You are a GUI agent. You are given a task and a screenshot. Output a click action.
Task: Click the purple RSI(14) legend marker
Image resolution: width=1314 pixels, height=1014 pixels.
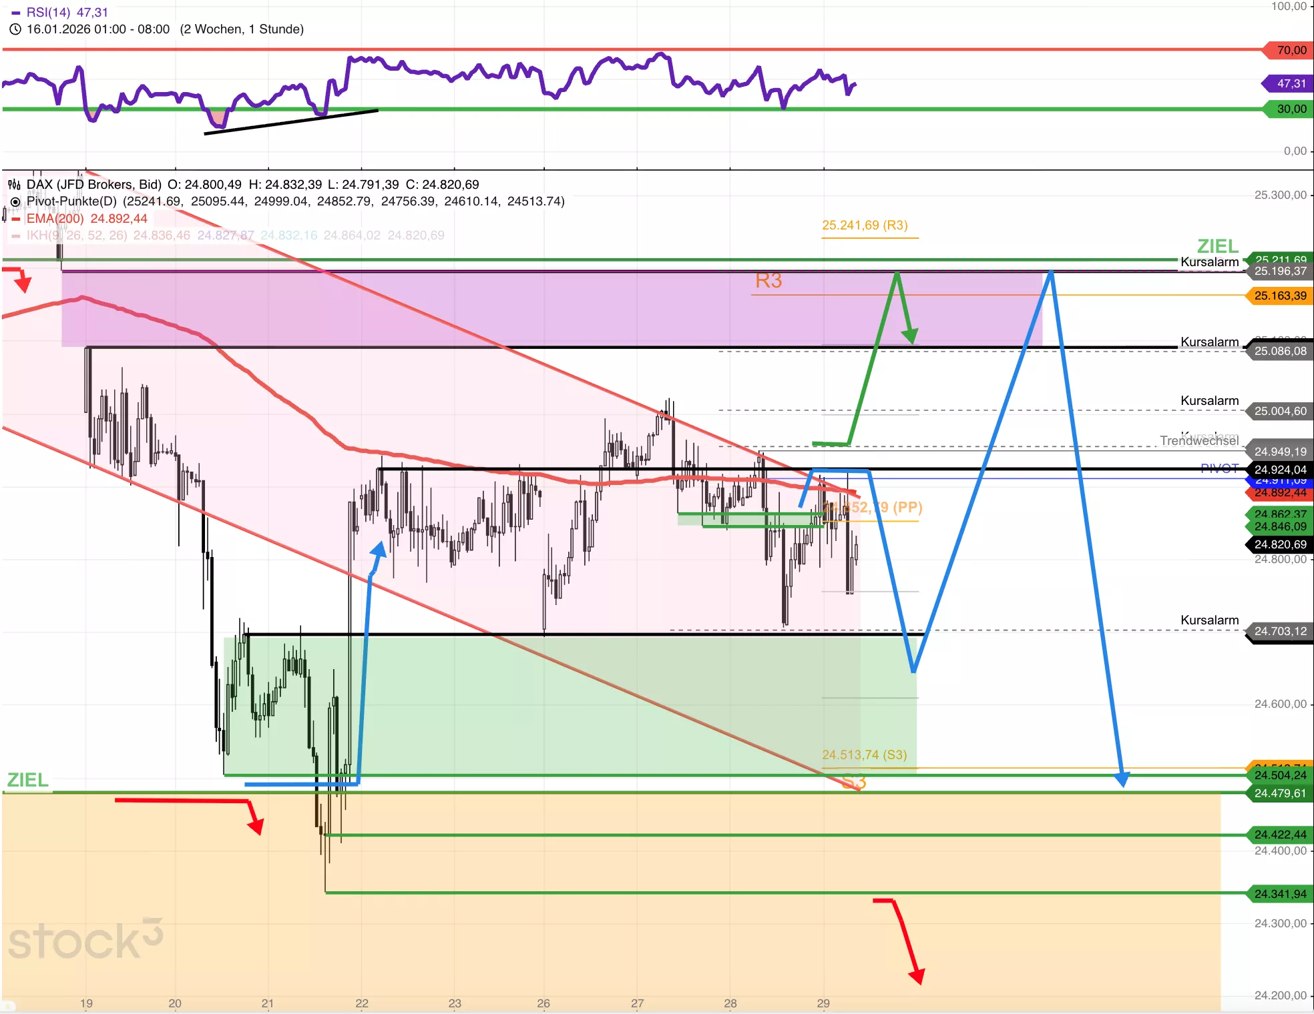pyautogui.click(x=15, y=13)
